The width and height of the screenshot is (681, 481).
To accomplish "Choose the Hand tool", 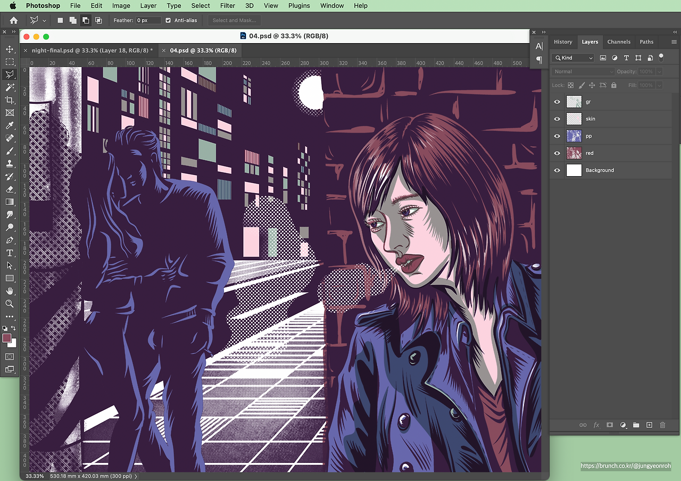I will [10, 291].
